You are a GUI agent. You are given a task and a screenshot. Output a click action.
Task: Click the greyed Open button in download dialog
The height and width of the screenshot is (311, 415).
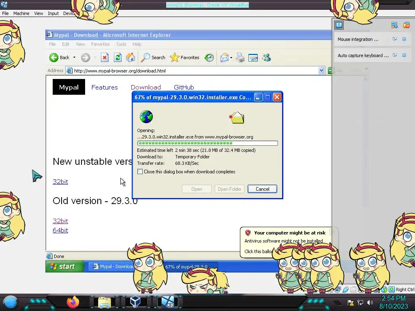[197, 189]
